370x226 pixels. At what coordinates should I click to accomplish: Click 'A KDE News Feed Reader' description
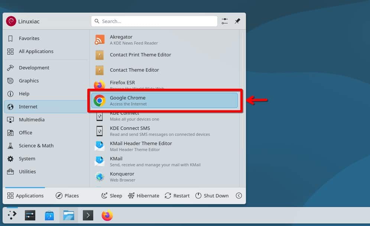134,43
